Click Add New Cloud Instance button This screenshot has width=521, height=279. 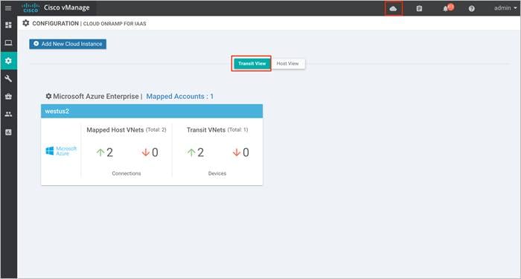coord(68,44)
